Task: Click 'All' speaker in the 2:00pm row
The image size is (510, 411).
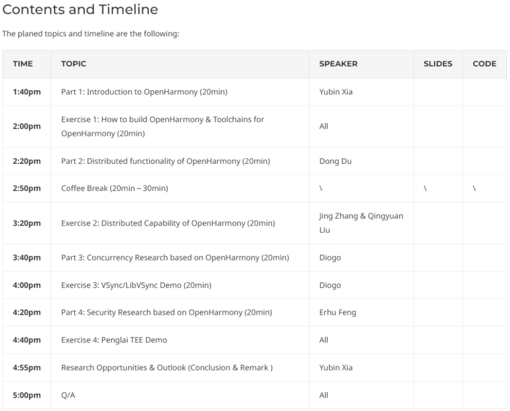Action: click(x=323, y=126)
